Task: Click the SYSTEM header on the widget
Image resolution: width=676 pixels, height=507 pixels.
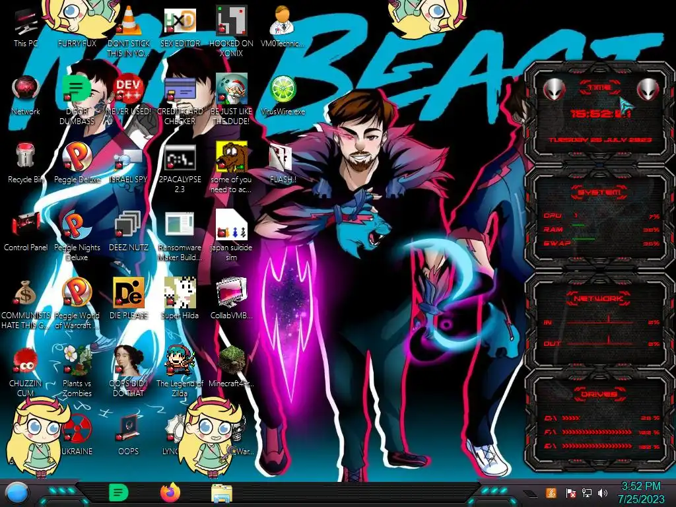Action: click(x=599, y=192)
